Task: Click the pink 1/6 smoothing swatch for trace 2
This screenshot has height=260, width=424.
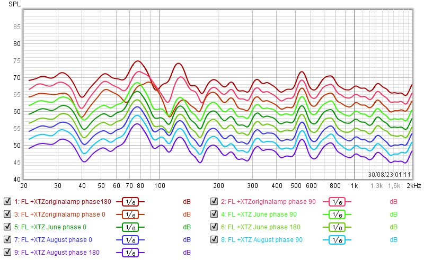Action: pos(337,202)
